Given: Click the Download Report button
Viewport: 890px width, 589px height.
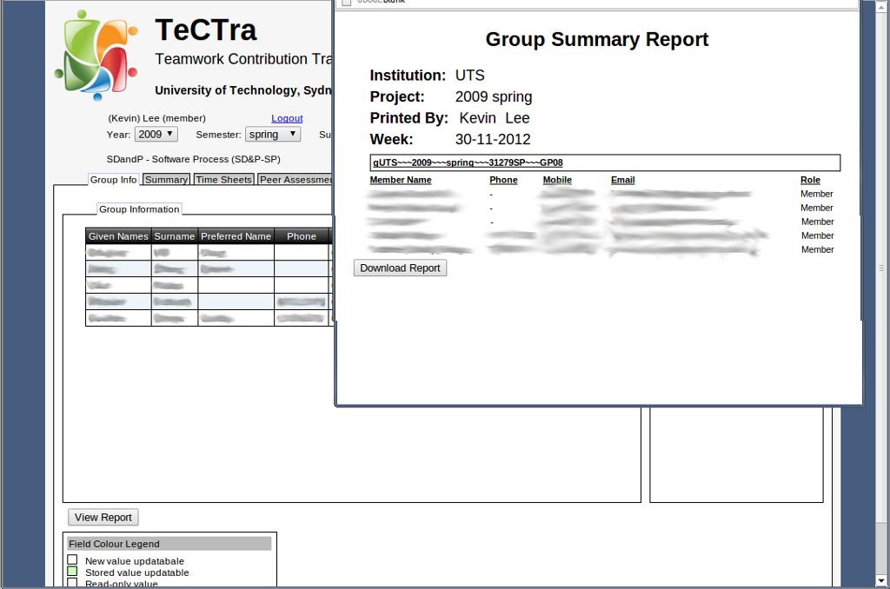Looking at the screenshot, I should pos(400,268).
